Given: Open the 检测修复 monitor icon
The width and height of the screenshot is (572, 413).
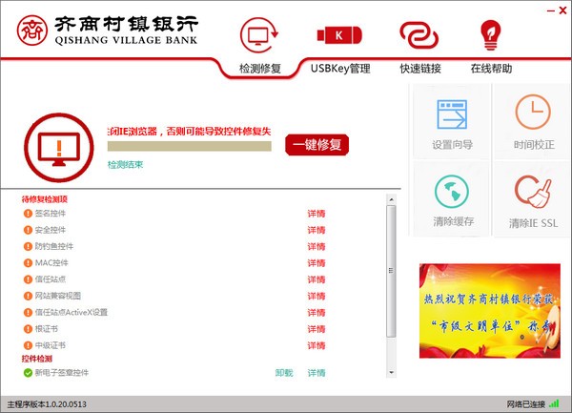Looking at the screenshot, I should click(259, 35).
